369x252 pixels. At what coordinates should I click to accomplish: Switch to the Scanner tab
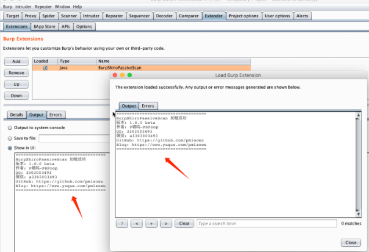pos(69,16)
